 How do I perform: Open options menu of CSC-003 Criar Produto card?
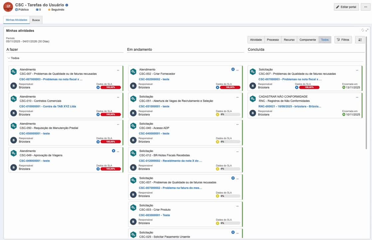pos(238,206)
